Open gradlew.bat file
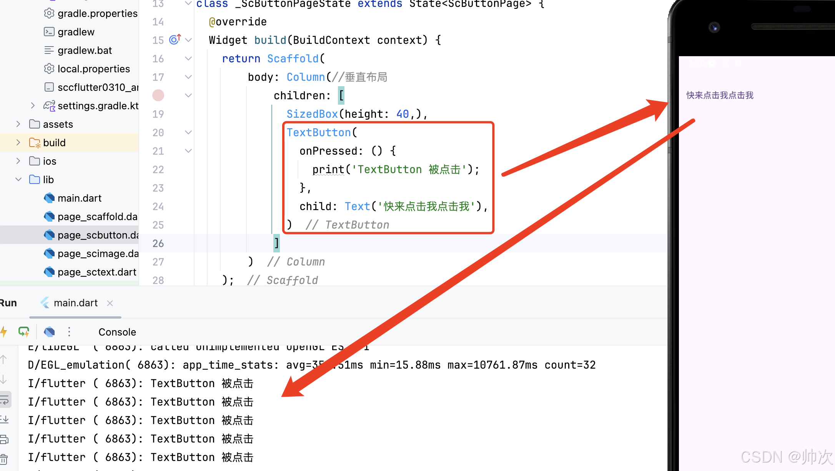Viewport: 835px width, 471px height. (x=78, y=50)
